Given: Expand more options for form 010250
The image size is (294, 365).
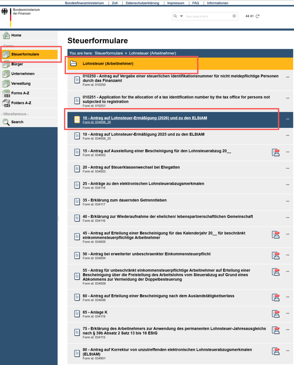Looking at the screenshot, I should (287, 77).
